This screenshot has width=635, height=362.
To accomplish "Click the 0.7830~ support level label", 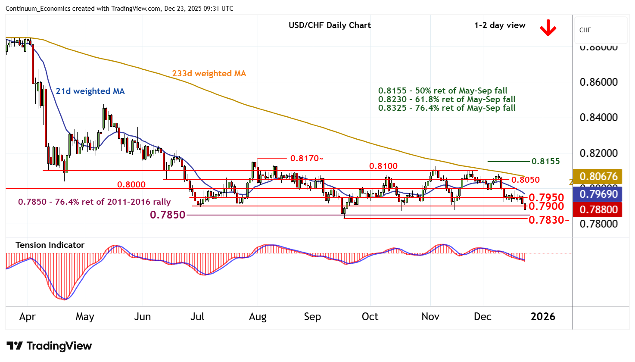I will click(549, 220).
